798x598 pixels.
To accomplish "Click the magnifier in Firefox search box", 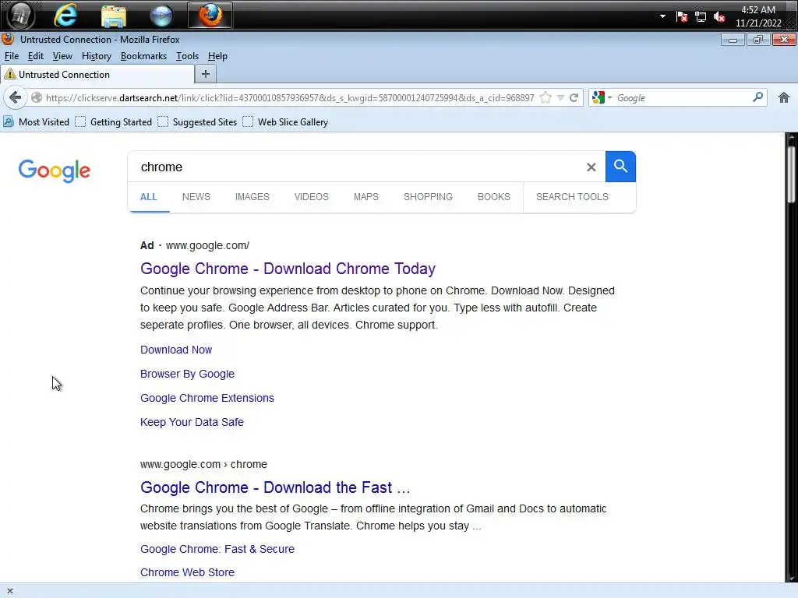I will (757, 97).
